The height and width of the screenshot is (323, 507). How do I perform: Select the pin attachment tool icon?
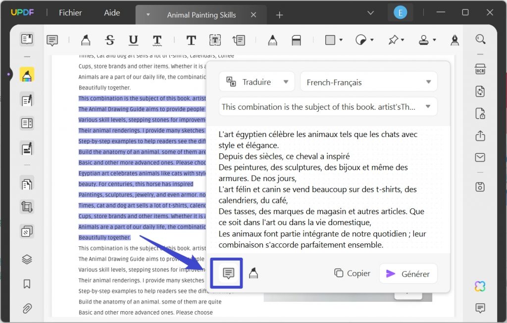(x=393, y=40)
